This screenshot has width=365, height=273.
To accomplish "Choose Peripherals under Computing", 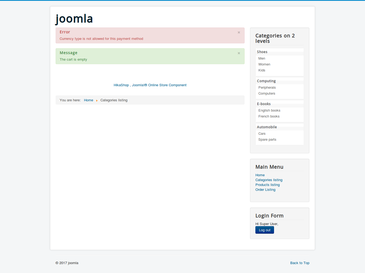I will (267, 88).
